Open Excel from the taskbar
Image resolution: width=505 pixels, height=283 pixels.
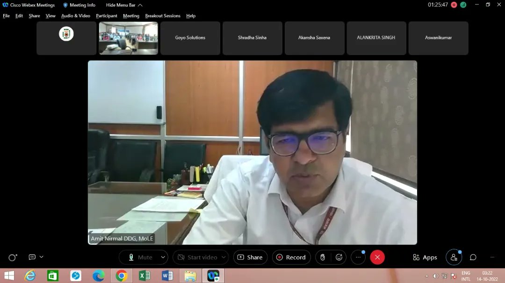point(144,276)
